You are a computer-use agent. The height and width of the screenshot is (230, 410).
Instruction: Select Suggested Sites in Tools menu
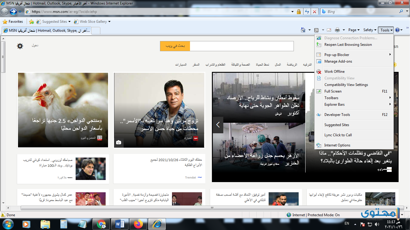point(354,125)
